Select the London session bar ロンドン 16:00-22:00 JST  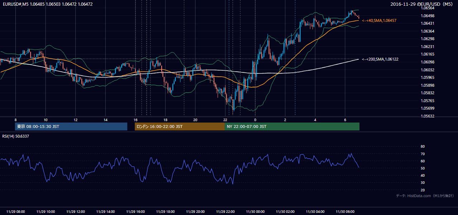[180, 126]
